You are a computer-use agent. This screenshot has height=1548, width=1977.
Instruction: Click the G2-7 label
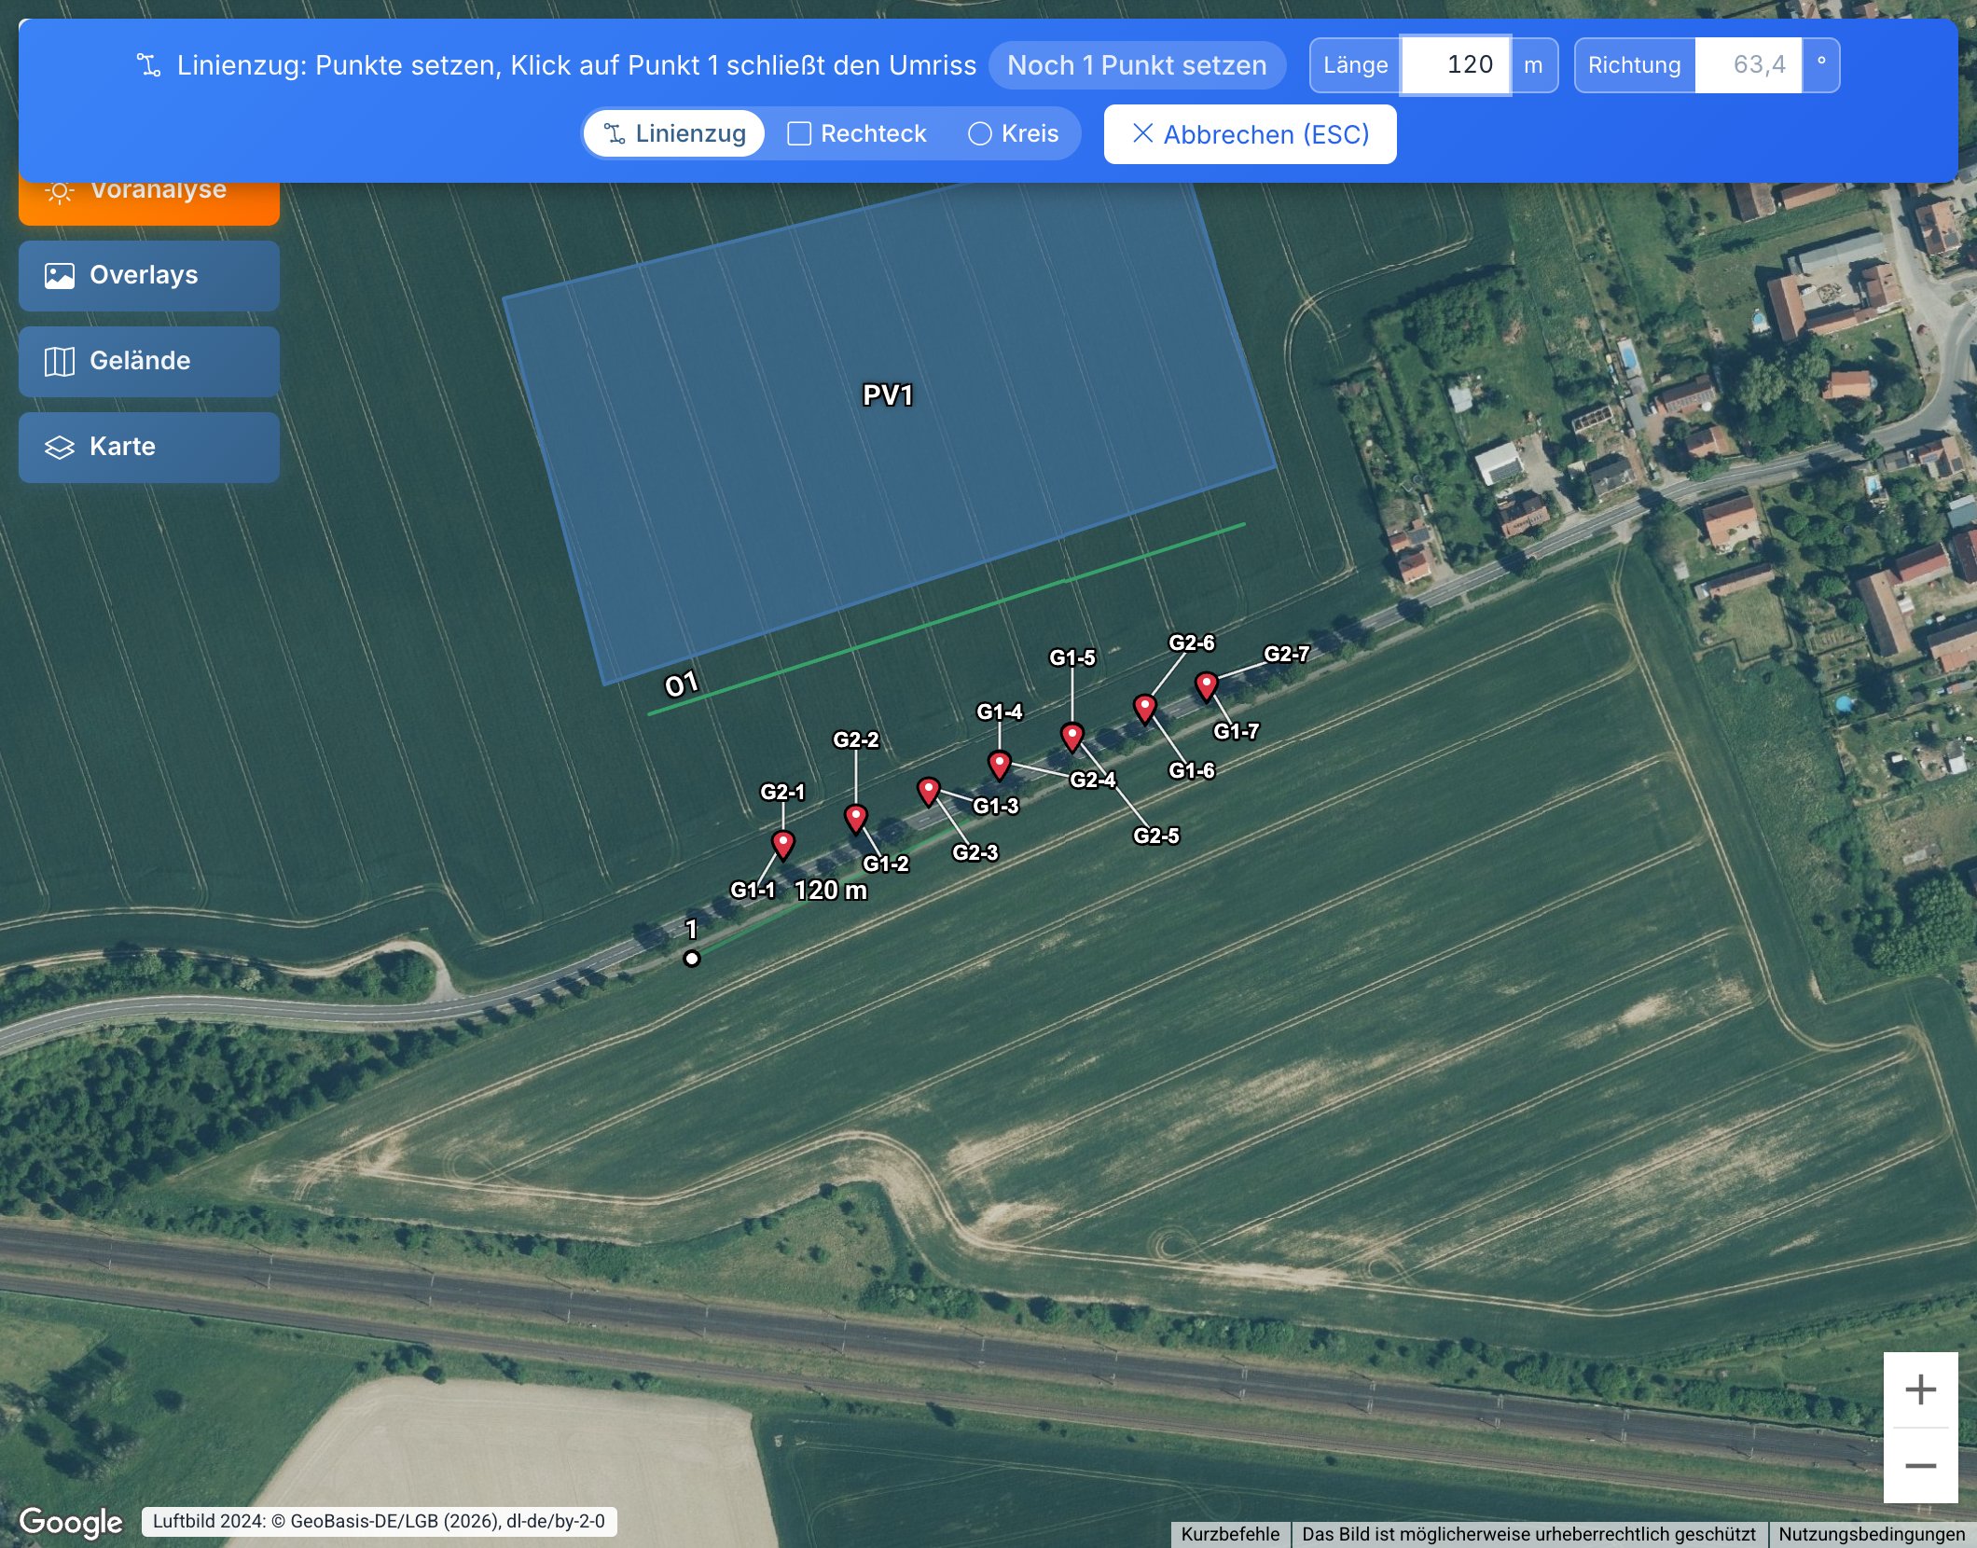(x=1286, y=654)
